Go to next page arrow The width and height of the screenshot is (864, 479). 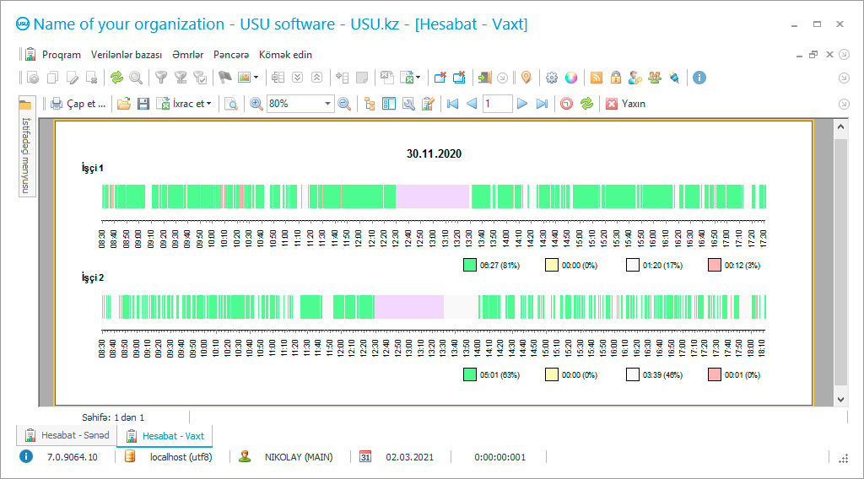pos(522,104)
